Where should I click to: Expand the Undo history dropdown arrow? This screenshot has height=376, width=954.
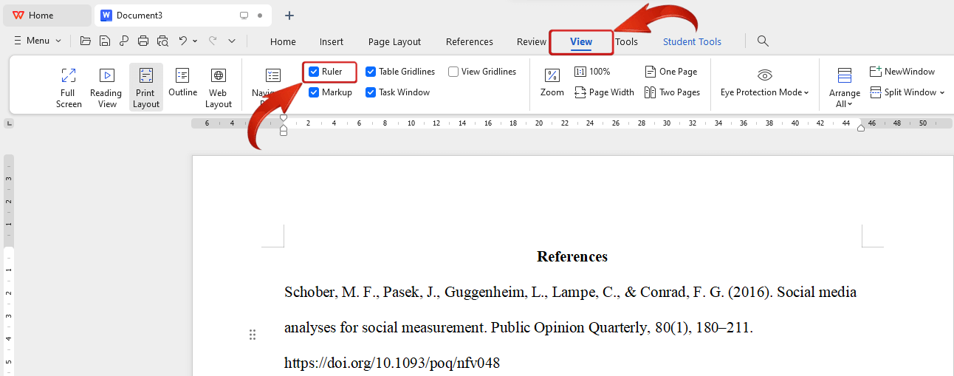pyautogui.click(x=195, y=41)
